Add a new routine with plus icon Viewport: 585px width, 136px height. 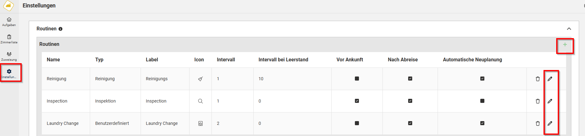(x=565, y=45)
